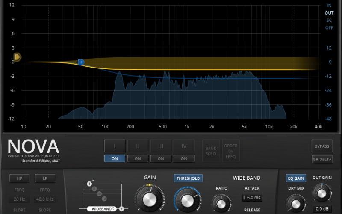Set the analyzer display to SC
This screenshot has height=214, width=342.
329,20
